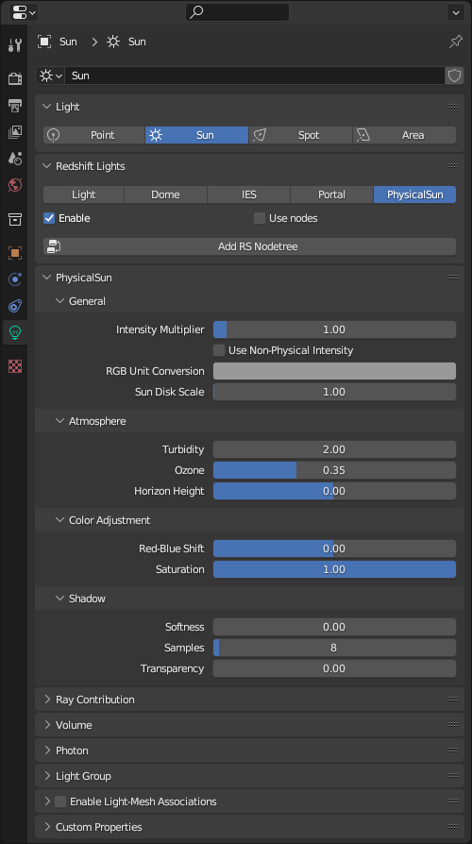
Task: Open the Texture properties tab
Action: (14, 366)
